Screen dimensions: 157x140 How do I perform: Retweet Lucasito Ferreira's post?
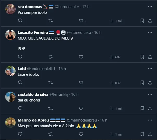click(x=51, y=57)
